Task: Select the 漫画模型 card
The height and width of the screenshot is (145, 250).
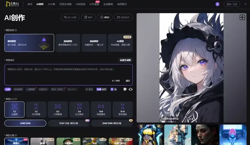Action: click(x=68, y=43)
